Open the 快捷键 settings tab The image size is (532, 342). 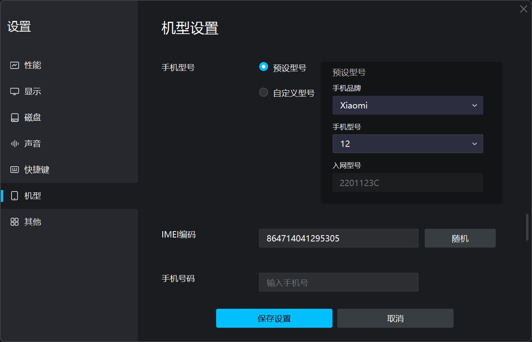click(37, 170)
